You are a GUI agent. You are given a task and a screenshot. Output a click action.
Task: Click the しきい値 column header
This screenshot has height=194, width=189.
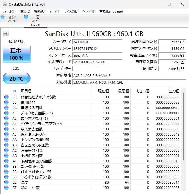point(140,91)
